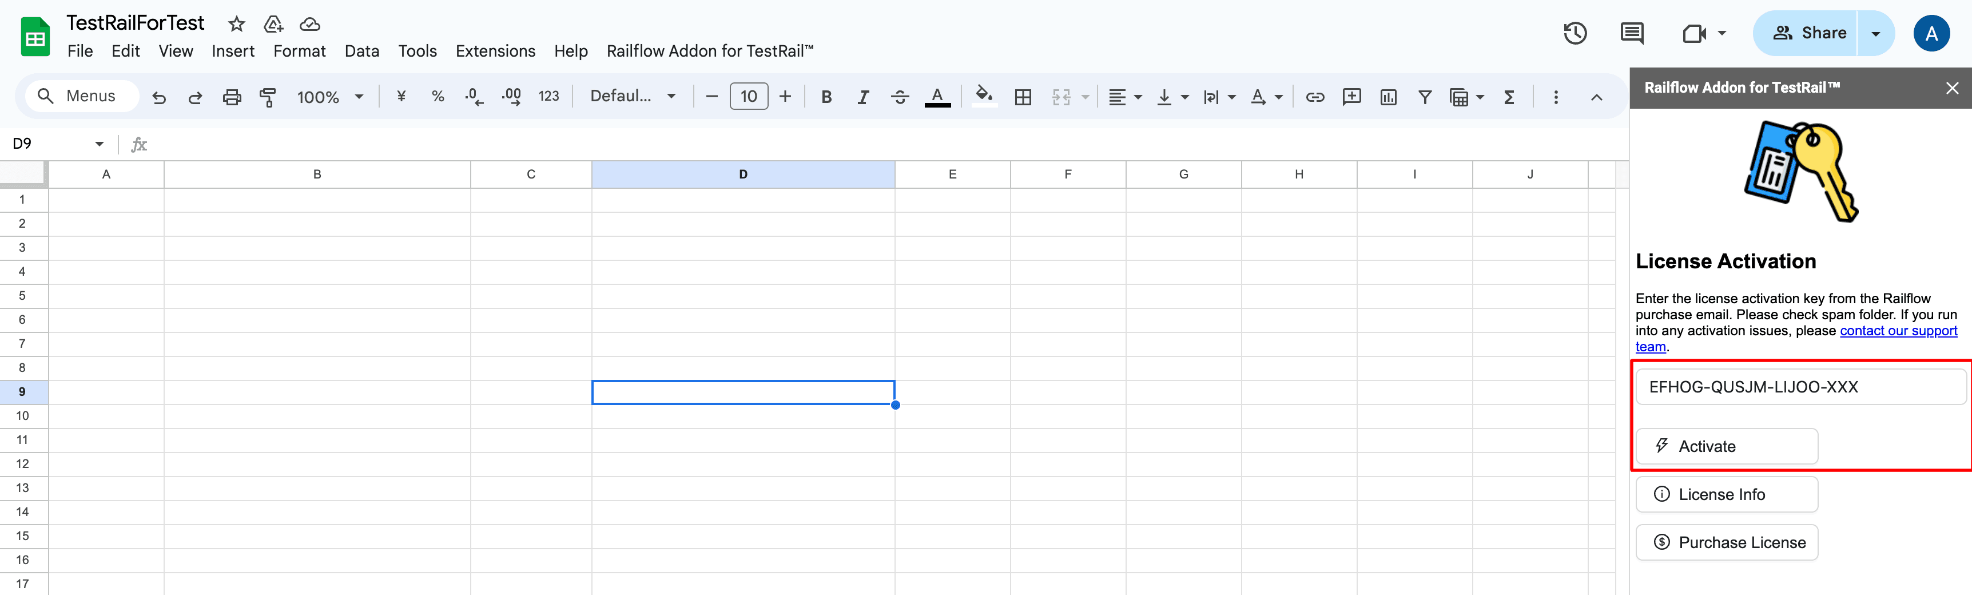Select row 5 header
This screenshot has height=595, width=1972.
(23, 296)
